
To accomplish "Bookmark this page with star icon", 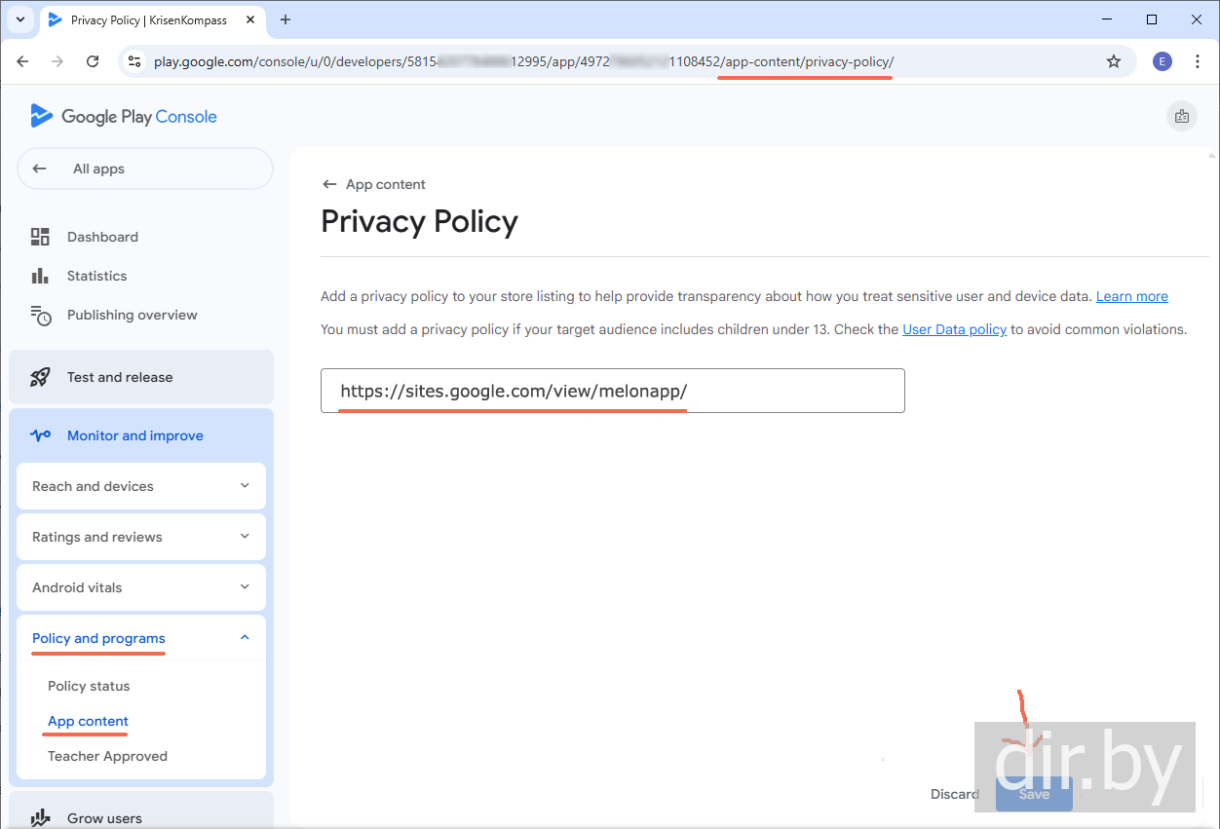I will (x=1114, y=61).
